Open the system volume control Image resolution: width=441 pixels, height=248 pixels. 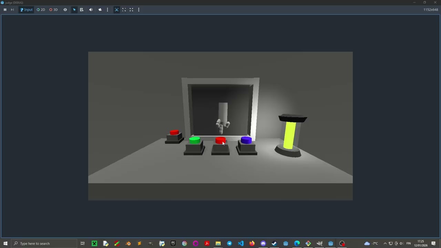point(401,244)
